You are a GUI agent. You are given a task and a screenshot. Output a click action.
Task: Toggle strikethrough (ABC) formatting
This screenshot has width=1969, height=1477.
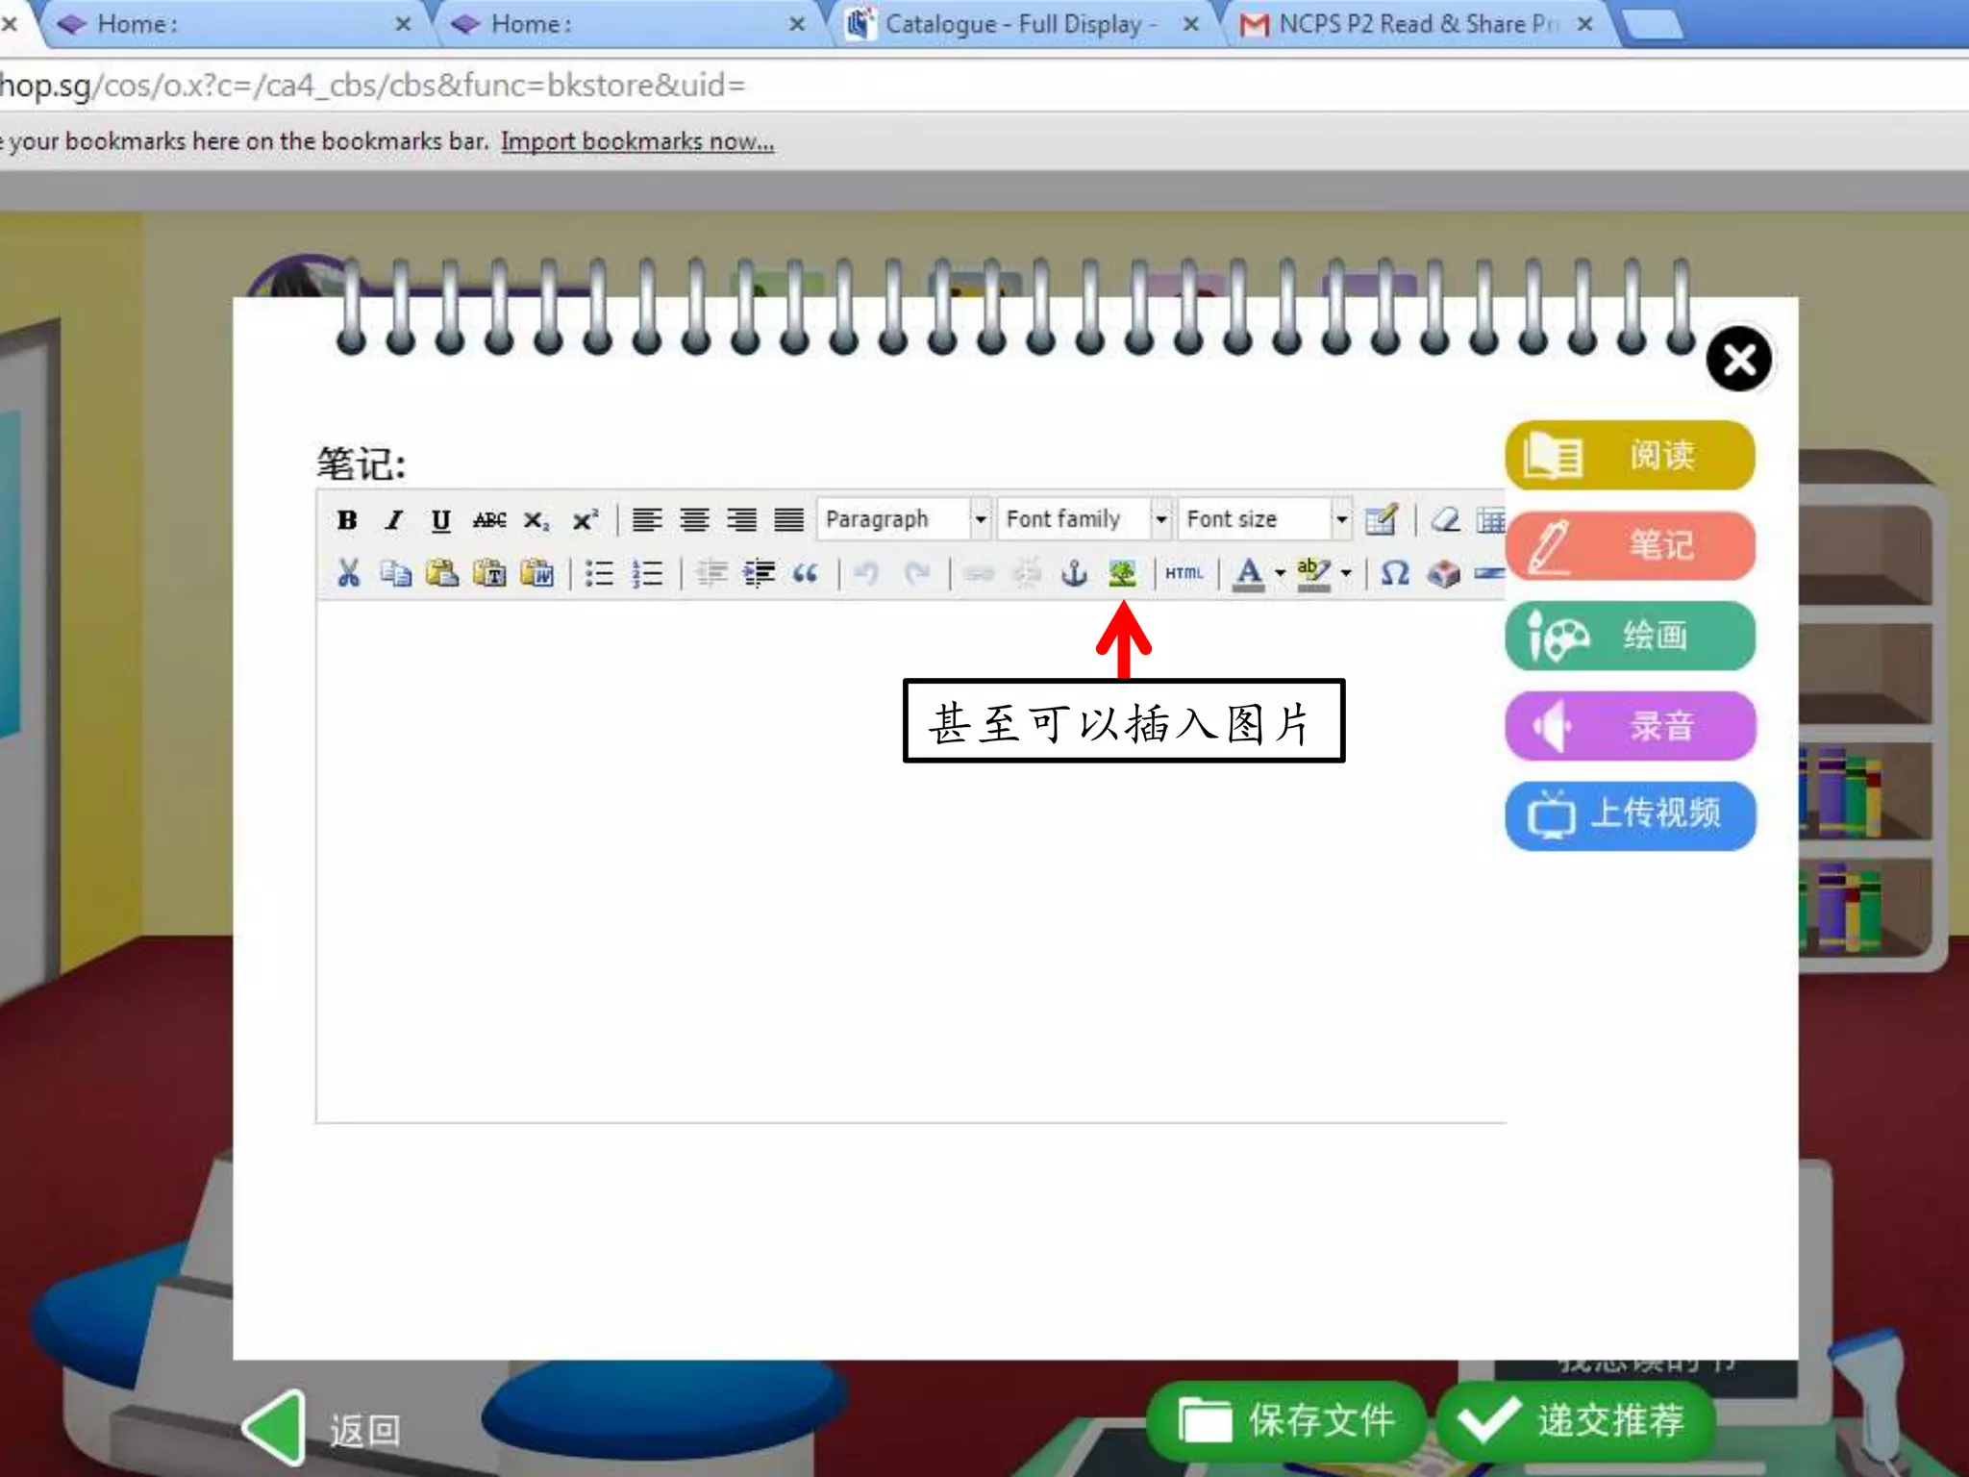click(x=489, y=520)
